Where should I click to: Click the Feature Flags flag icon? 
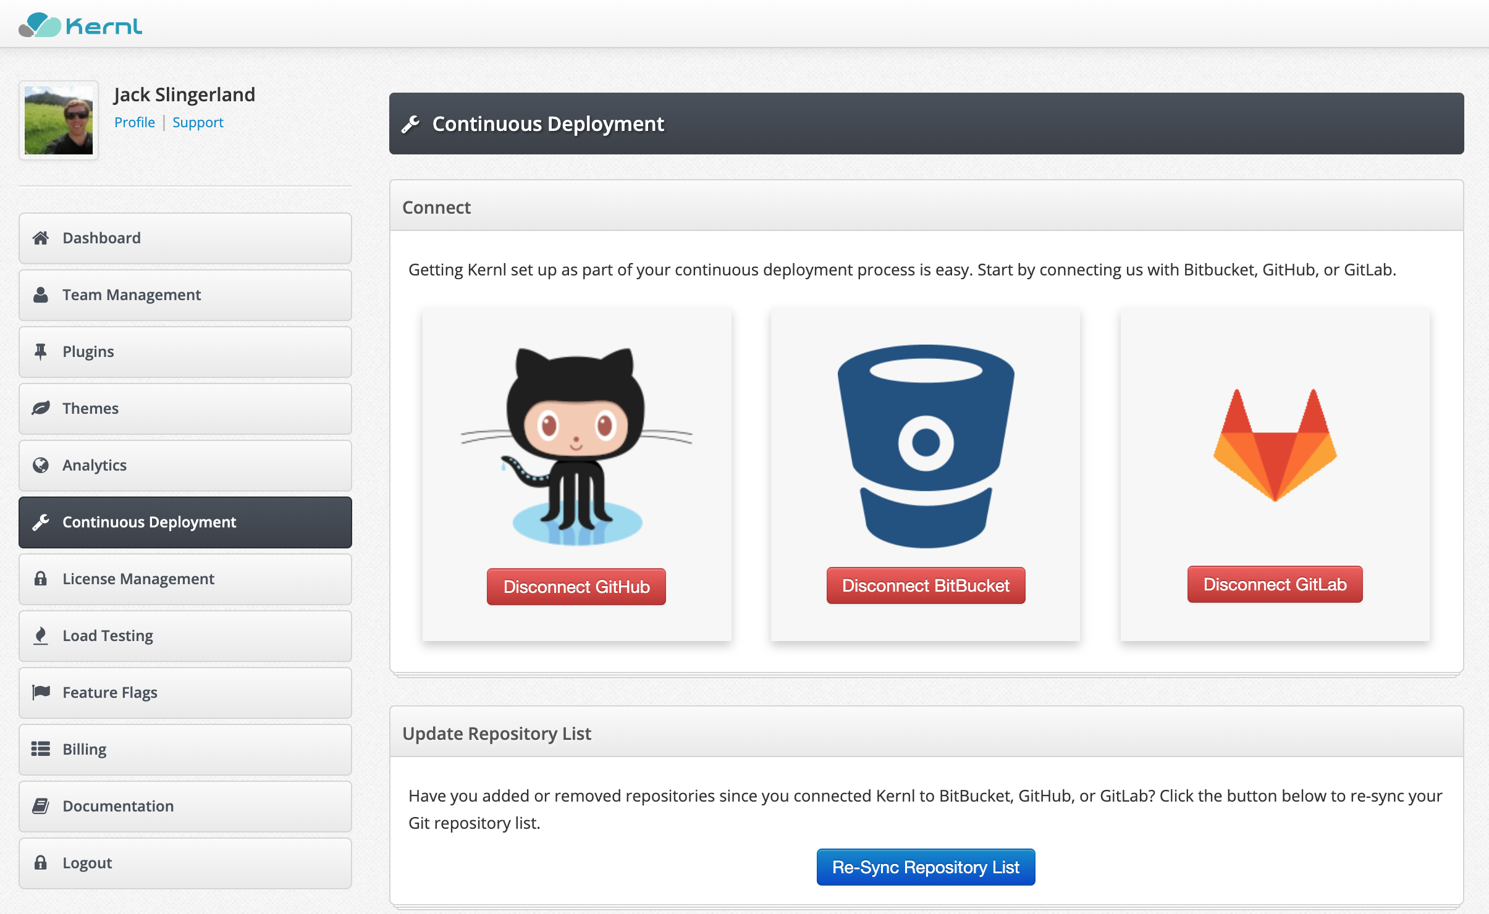pyautogui.click(x=41, y=692)
